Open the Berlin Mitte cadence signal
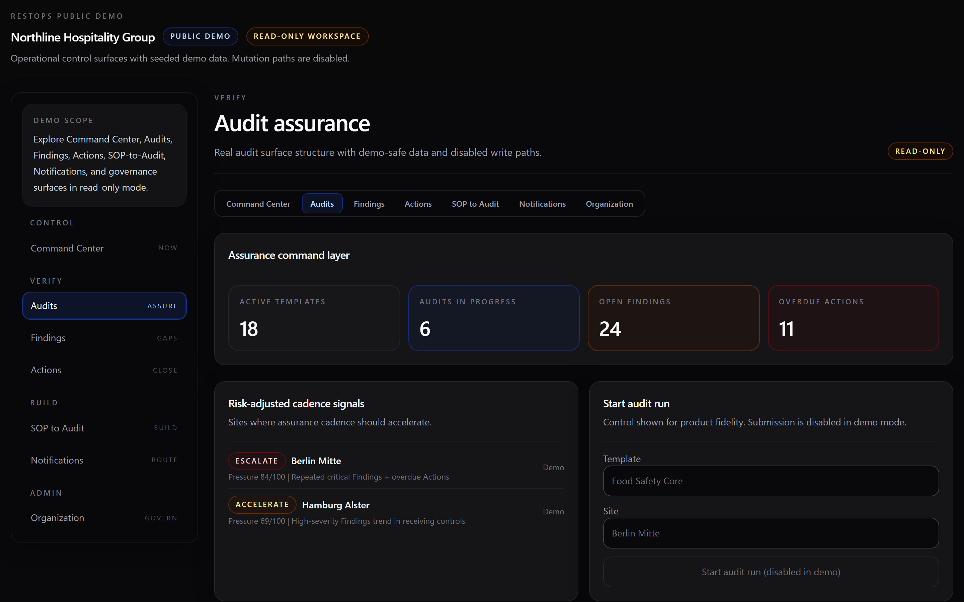The image size is (964, 602). 396,468
